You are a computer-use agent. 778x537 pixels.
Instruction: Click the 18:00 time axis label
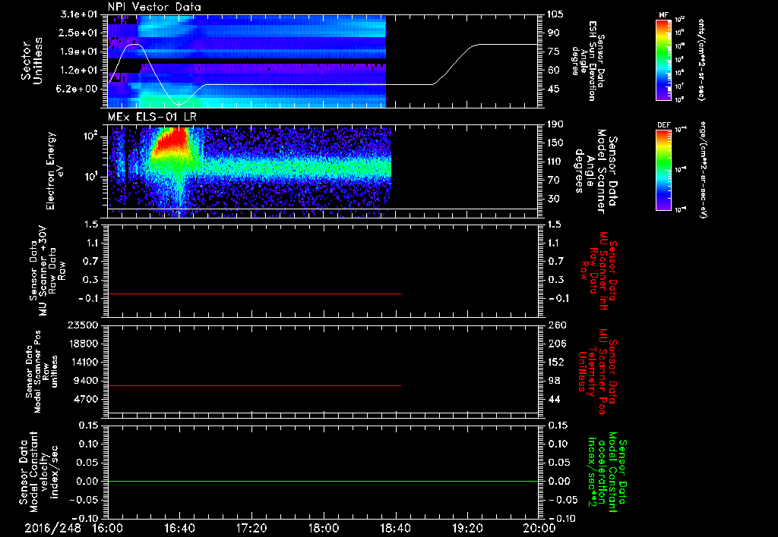click(x=324, y=528)
